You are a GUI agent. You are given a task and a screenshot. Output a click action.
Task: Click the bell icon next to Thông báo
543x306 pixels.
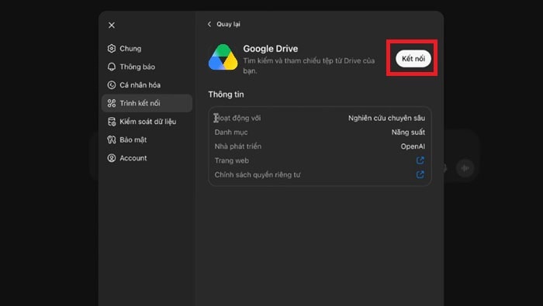tap(112, 67)
